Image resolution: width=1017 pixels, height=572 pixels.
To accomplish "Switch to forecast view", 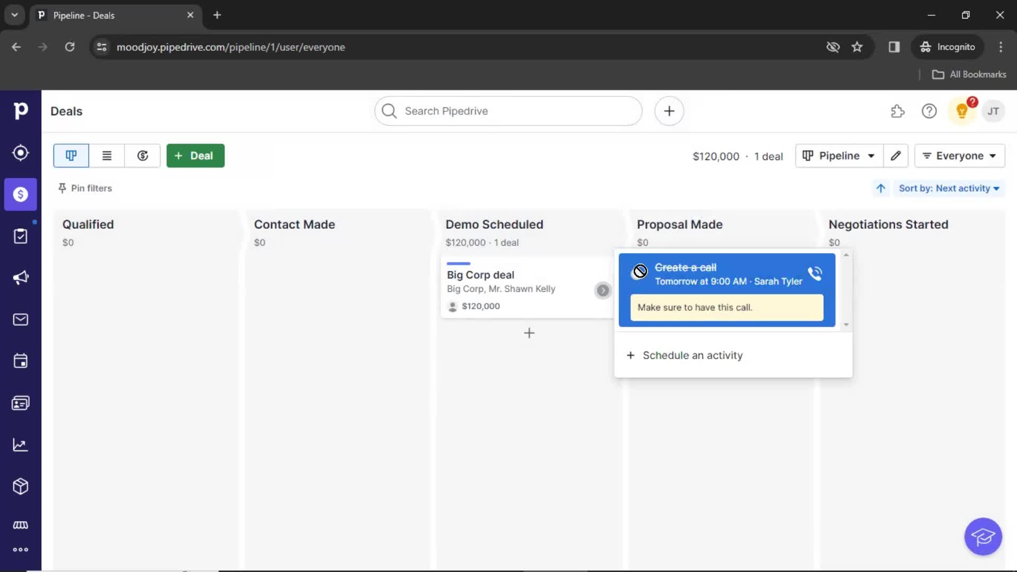I will [142, 156].
